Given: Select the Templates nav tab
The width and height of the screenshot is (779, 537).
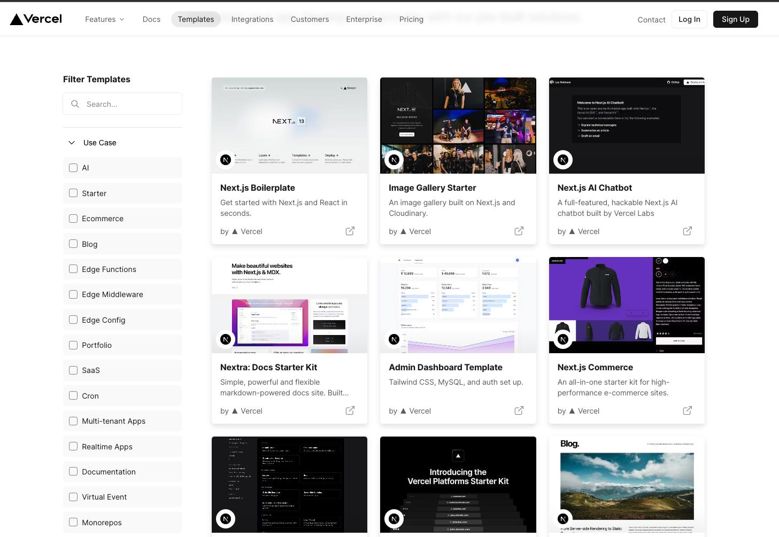Looking at the screenshot, I should click(x=196, y=19).
